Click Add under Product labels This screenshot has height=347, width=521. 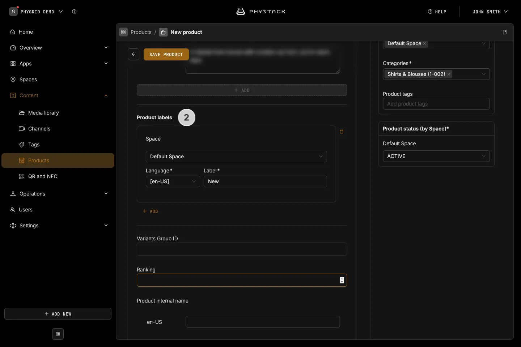pyautogui.click(x=151, y=211)
